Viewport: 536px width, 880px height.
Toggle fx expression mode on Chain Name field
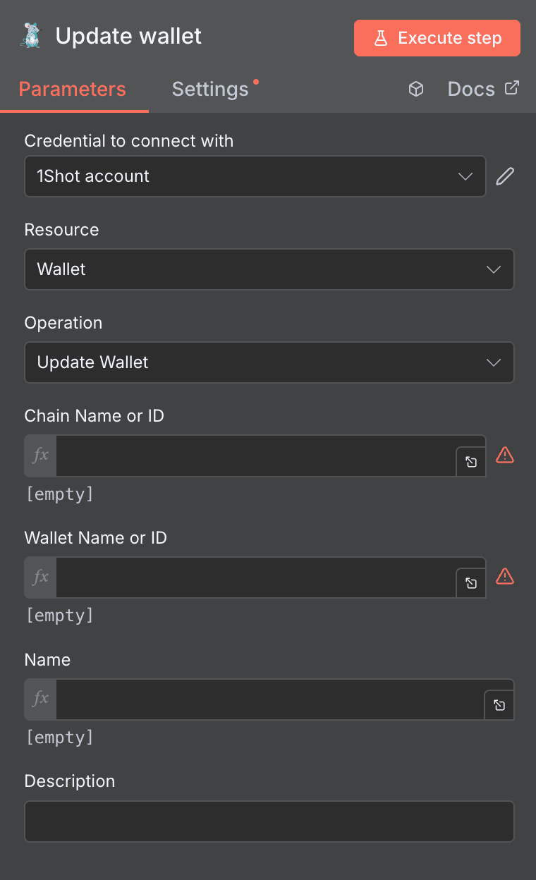(39, 456)
